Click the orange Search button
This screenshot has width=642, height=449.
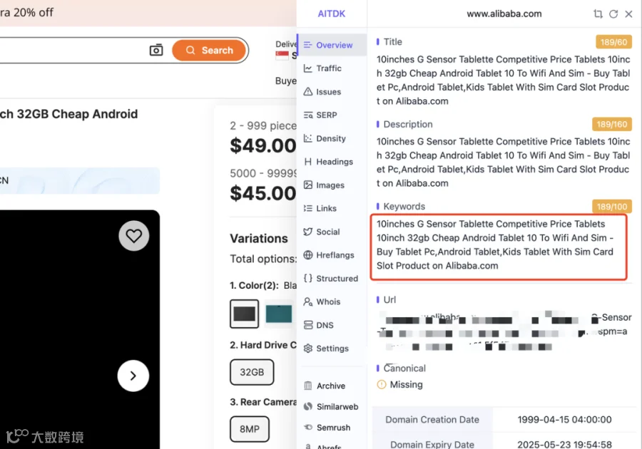tap(209, 51)
